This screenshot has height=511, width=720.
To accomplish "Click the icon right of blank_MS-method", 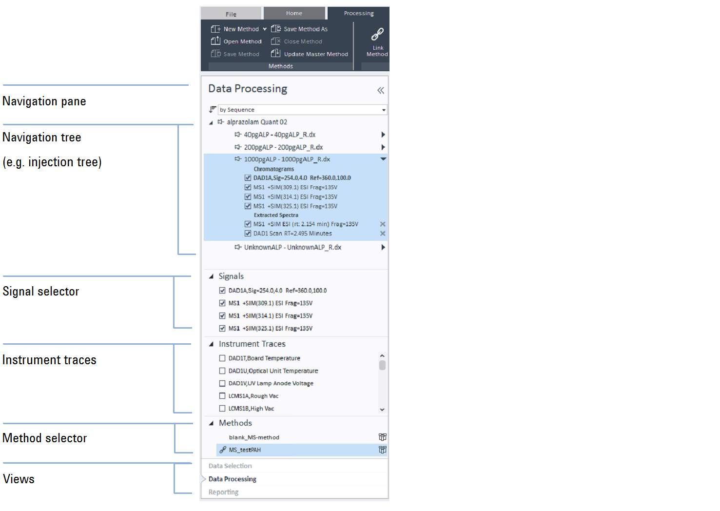I will (383, 437).
